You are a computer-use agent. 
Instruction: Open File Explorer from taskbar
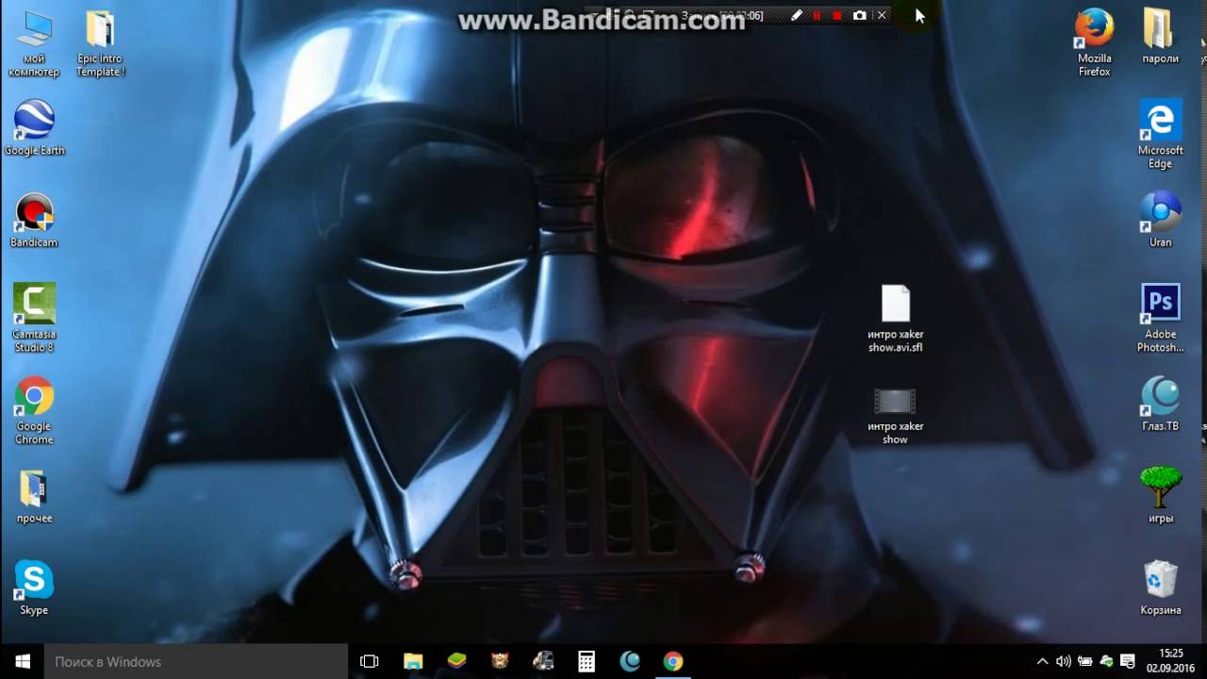pyautogui.click(x=413, y=661)
